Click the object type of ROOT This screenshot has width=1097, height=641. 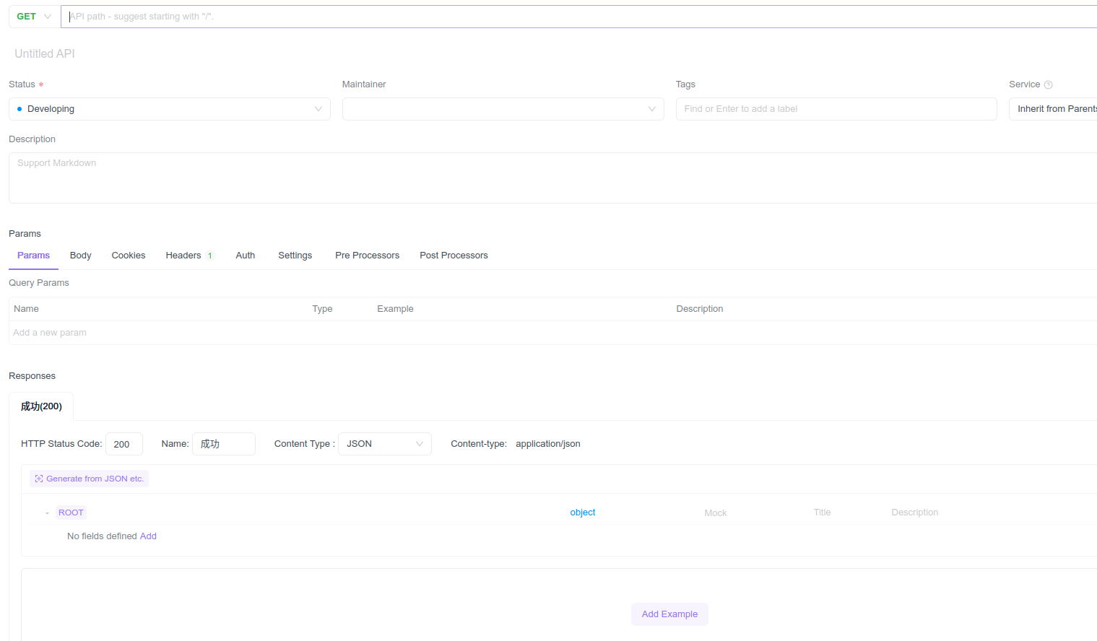582,513
